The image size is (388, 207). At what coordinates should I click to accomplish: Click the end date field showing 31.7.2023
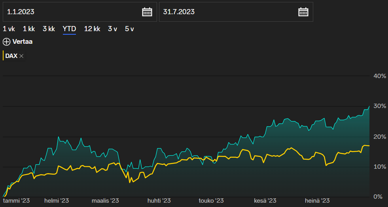point(236,12)
